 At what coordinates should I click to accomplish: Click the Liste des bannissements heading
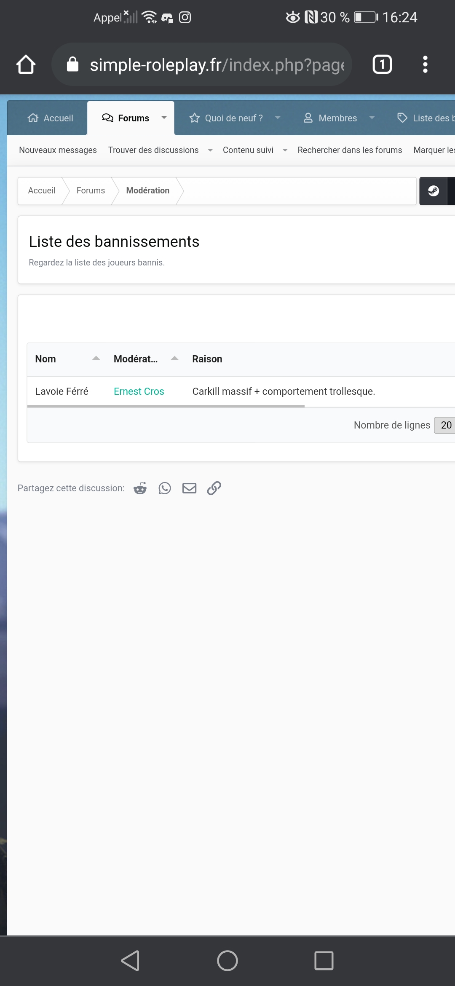click(114, 241)
